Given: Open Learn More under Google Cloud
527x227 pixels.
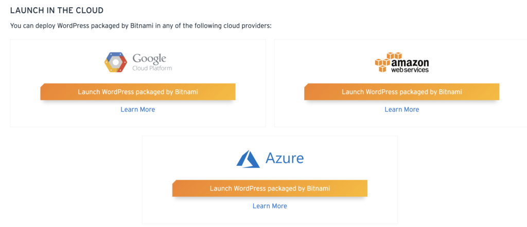Looking at the screenshot, I should click(x=138, y=109).
